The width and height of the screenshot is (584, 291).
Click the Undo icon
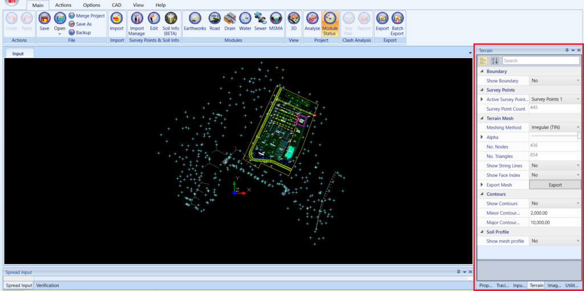[x=11, y=18]
